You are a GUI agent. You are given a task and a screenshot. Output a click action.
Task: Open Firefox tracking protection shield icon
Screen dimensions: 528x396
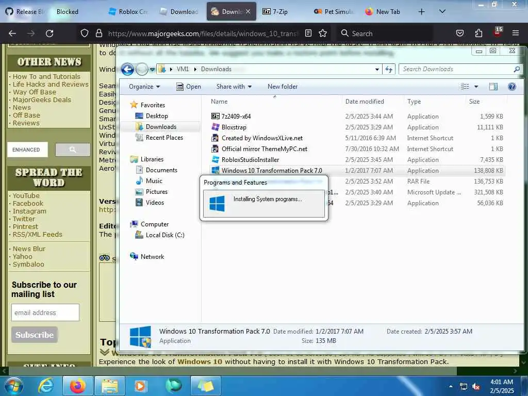pyautogui.click(x=85, y=34)
